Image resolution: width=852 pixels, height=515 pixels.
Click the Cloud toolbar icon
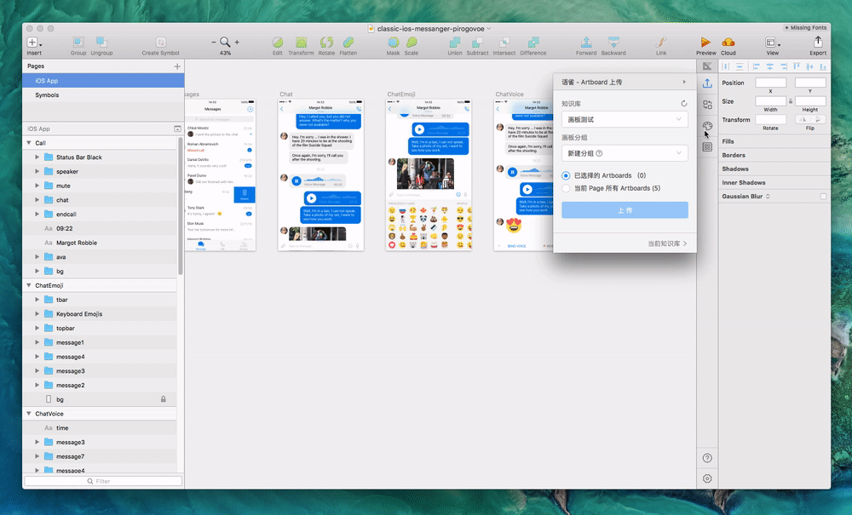click(728, 43)
